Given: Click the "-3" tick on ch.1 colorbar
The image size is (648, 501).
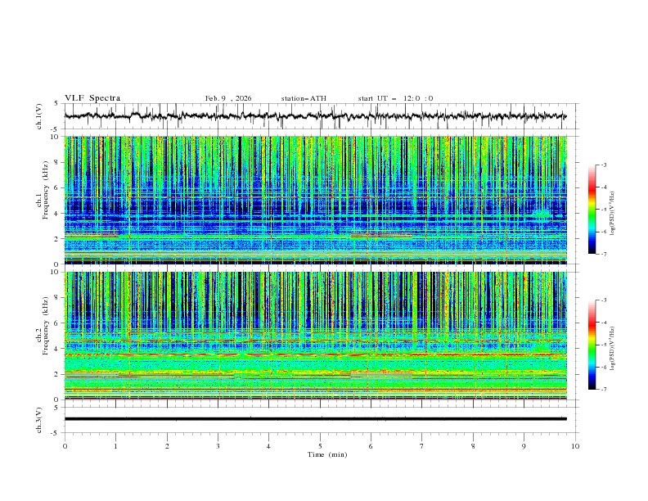Looking at the screenshot, I should [x=603, y=165].
